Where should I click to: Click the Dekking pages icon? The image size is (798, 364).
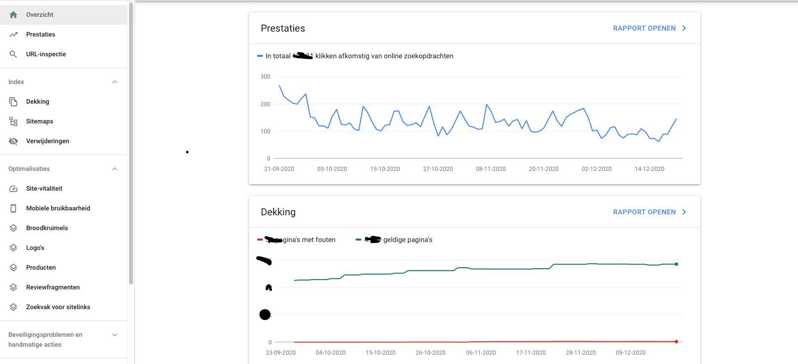point(13,102)
